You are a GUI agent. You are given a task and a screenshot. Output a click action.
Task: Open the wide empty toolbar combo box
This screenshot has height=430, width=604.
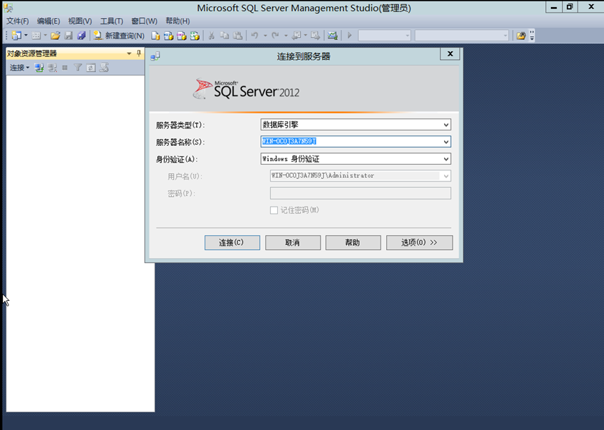(x=462, y=36)
